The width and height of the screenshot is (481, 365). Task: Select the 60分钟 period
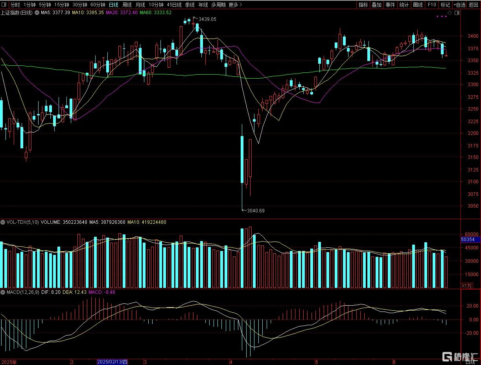coord(98,5)
